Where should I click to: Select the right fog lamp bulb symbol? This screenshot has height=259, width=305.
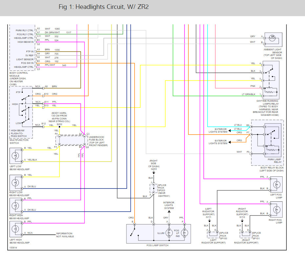[276, 210]
